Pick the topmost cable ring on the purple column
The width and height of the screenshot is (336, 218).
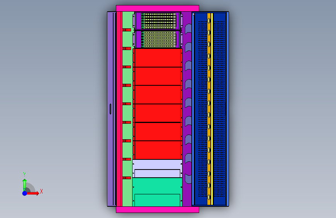pyautogui.click(x=188, y=29)
